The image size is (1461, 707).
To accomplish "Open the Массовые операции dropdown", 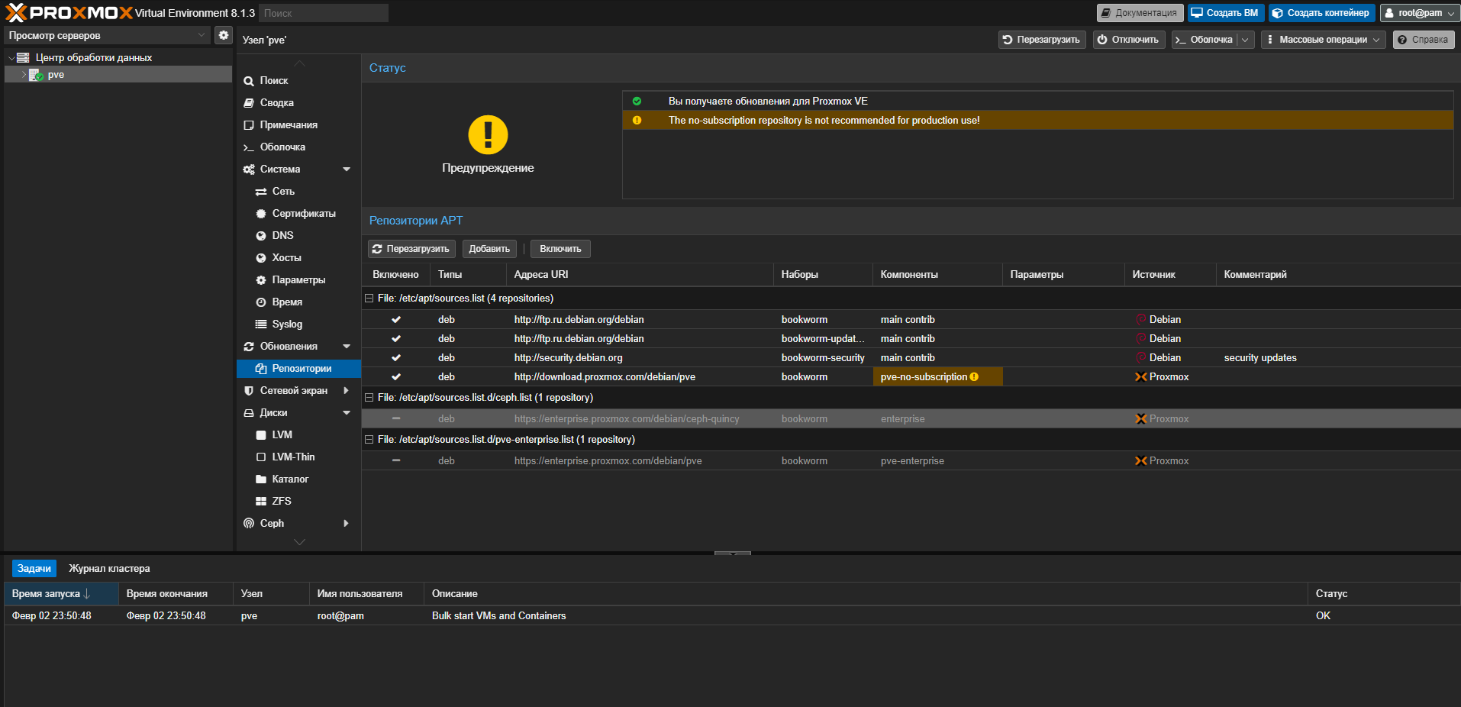I will pyautogui.click(x=1324, y=40).
